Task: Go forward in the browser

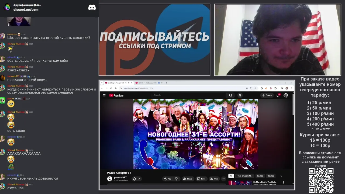Action: coord(106,88)
